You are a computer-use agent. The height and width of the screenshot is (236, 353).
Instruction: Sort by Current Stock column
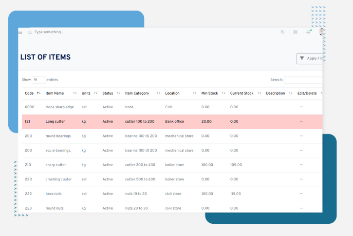(245, 93)
